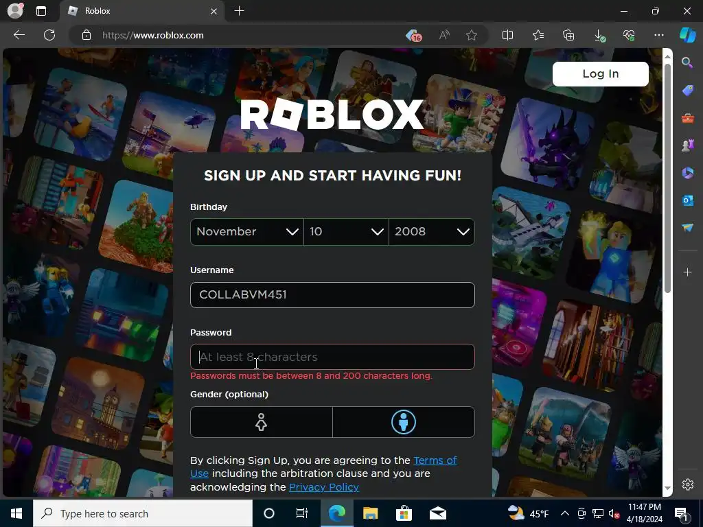Open a new browser tab

pyautogui.click(x=240, y=11)
